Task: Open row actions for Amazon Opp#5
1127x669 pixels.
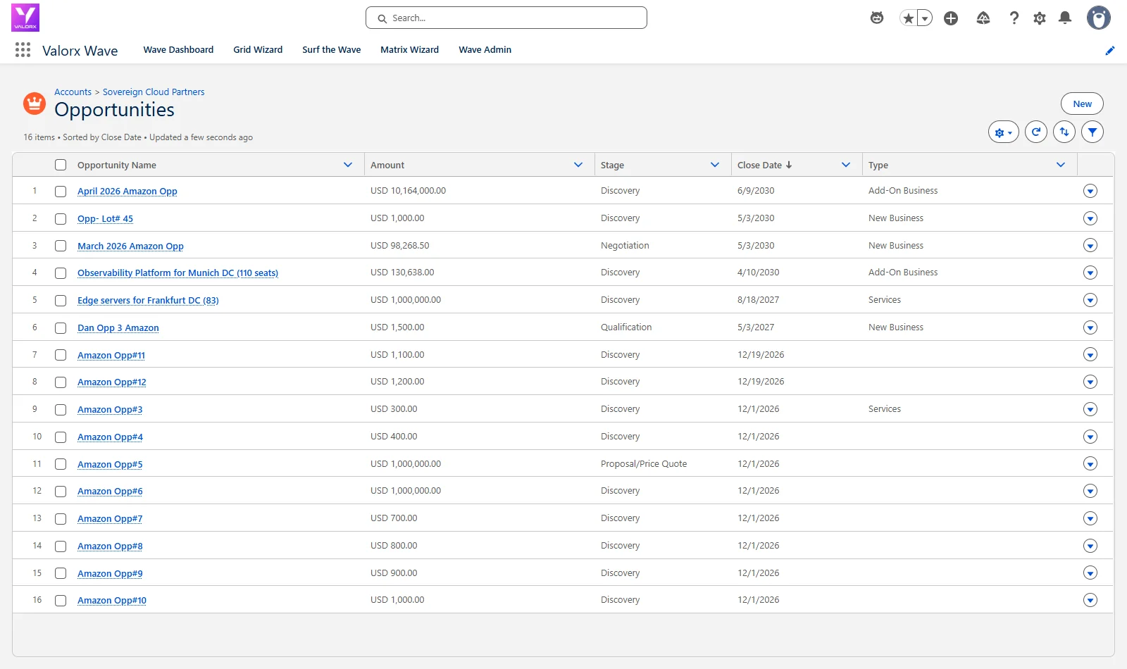Action: [x=1090, y=464]
